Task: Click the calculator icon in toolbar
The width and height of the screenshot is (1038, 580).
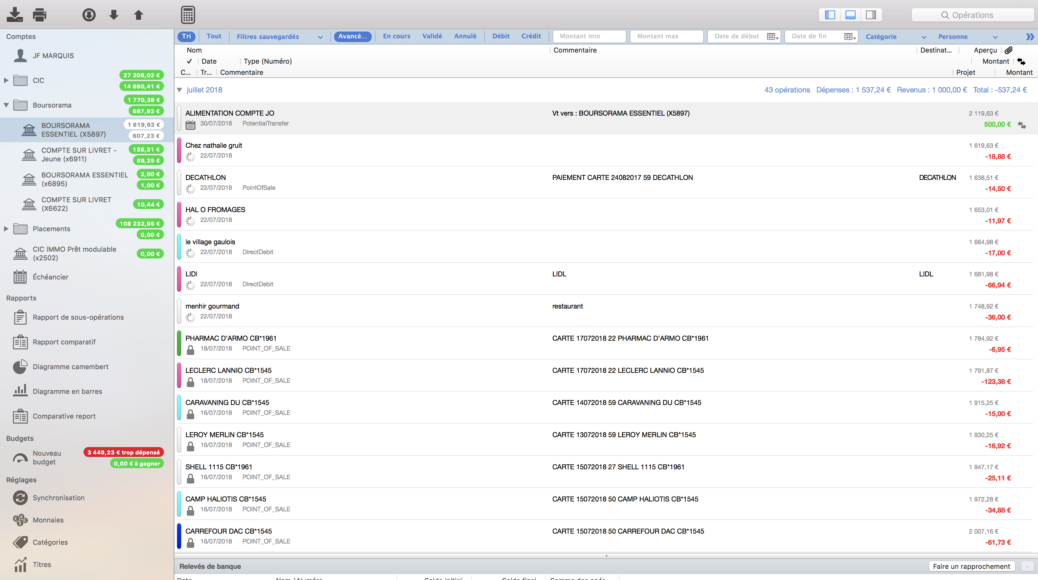Action: [x=187, y=14]
